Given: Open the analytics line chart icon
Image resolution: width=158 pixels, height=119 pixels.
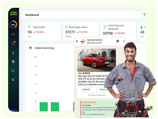Looking at the screenshot, I should [x=13, y=71].
